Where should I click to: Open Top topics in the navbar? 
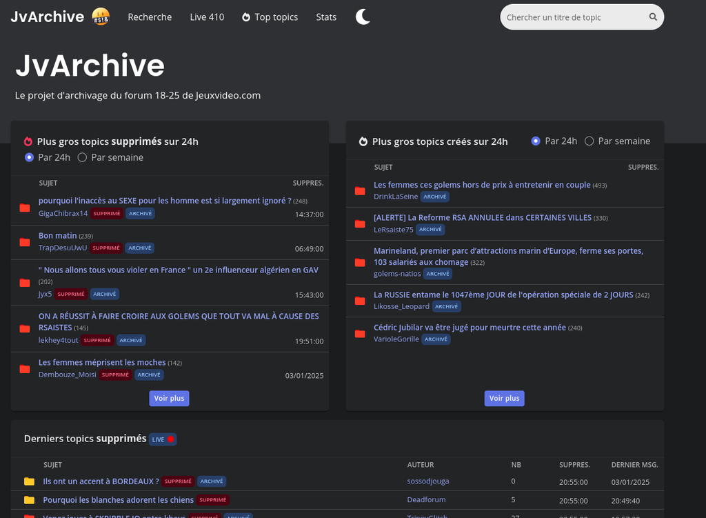(270, 17)
